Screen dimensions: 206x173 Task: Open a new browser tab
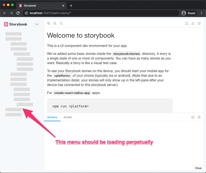71,5
